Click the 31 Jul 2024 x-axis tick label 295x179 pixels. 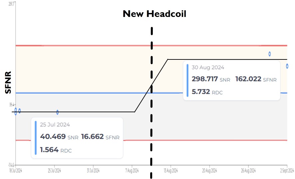click(x=93, y=171)
